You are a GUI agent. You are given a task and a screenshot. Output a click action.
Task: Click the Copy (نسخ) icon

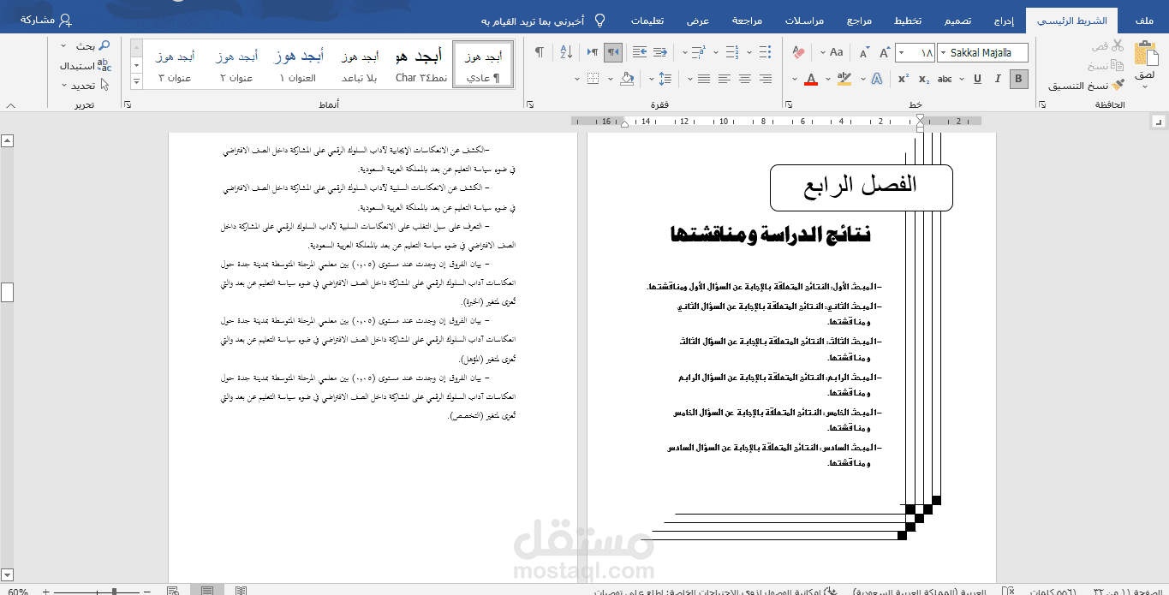click(x=1117, y=66)
